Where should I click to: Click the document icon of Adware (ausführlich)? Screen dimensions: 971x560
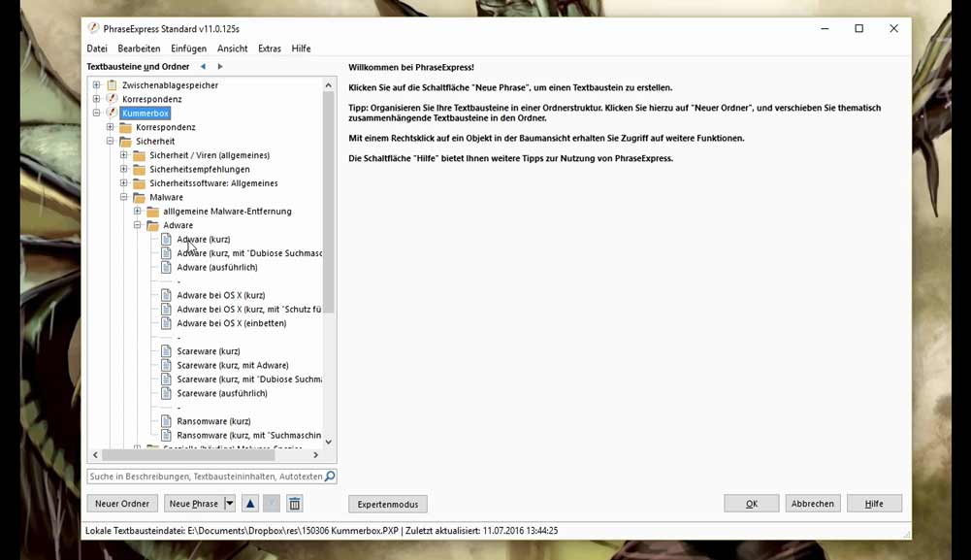166,267
